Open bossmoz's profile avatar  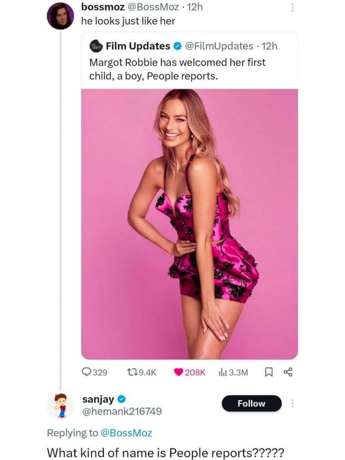click(61, 16)
